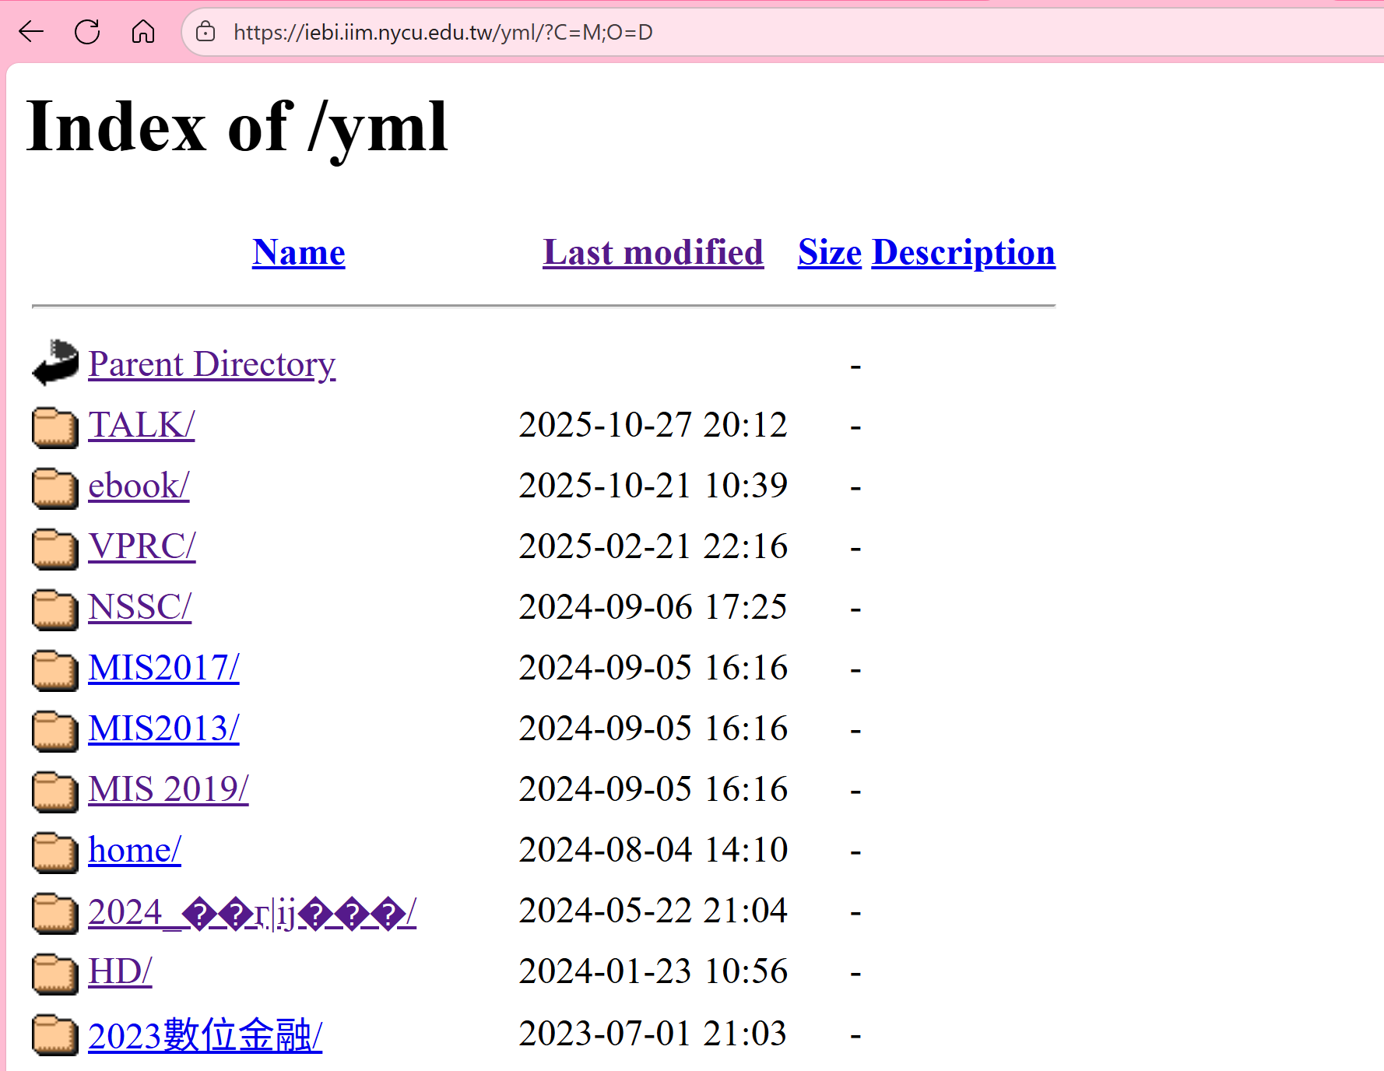Open the MIS 2019/ directory link
Image resolution: width=1384 pixels, height=1071 pixels.
tap(168, 789)
